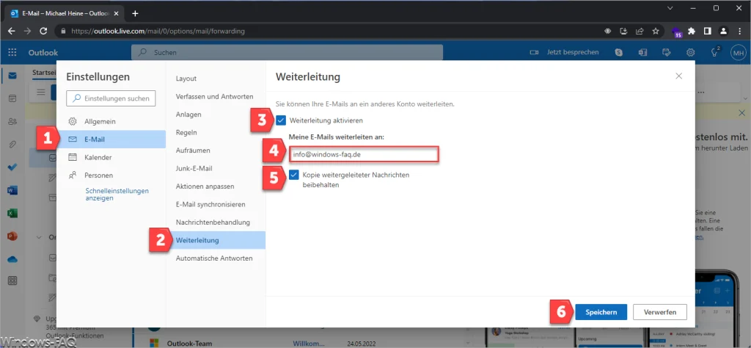Click Schnelleinstellungen anzeigen link
751x348 pixels.
pos(117,194)
